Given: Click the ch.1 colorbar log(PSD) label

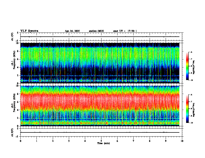Looking at the screenshot, I should click(x=194, y=67).
